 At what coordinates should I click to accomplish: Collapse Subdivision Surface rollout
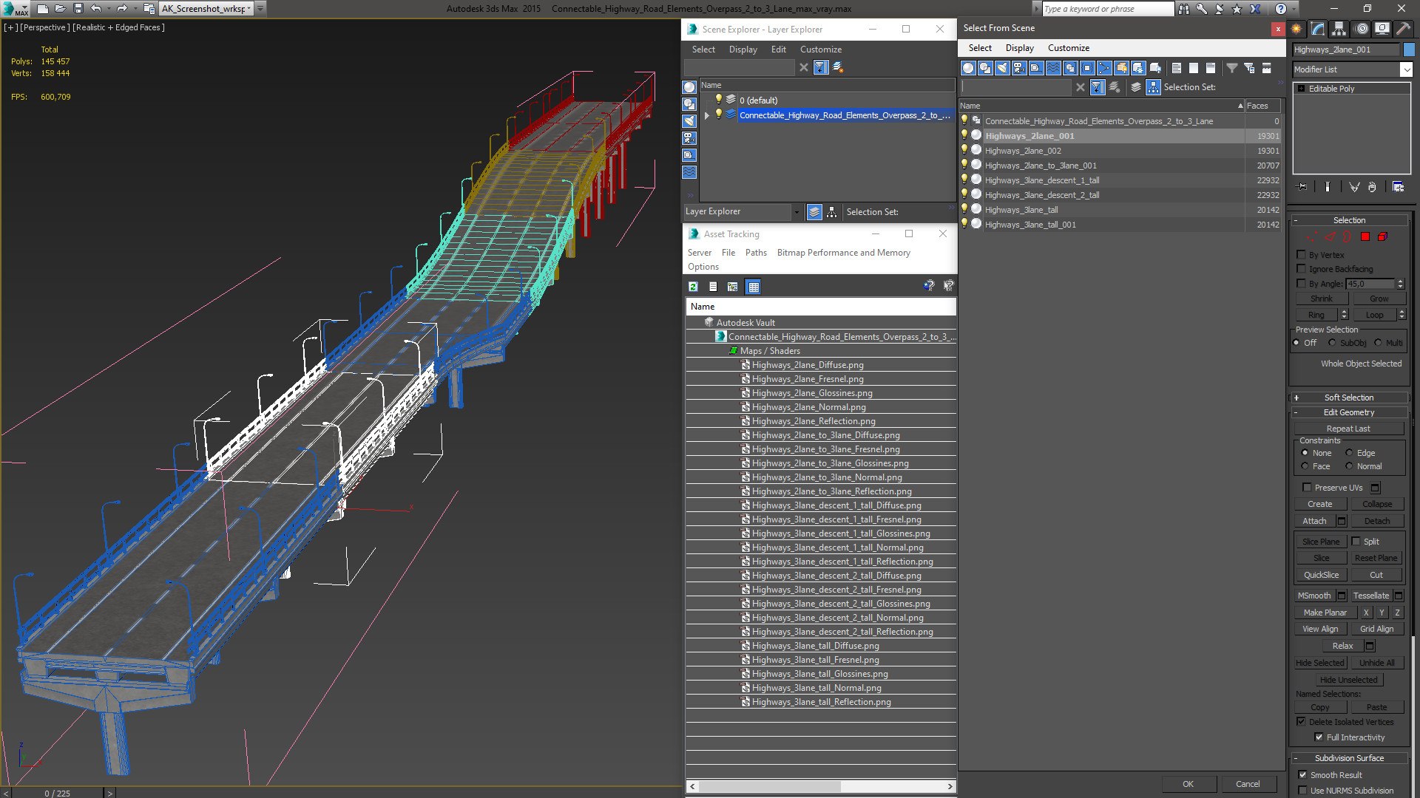coord(1349,758)
